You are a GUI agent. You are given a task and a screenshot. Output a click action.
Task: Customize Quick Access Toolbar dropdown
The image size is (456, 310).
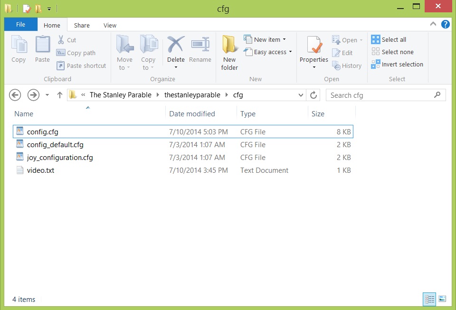(x=49, y=9)
